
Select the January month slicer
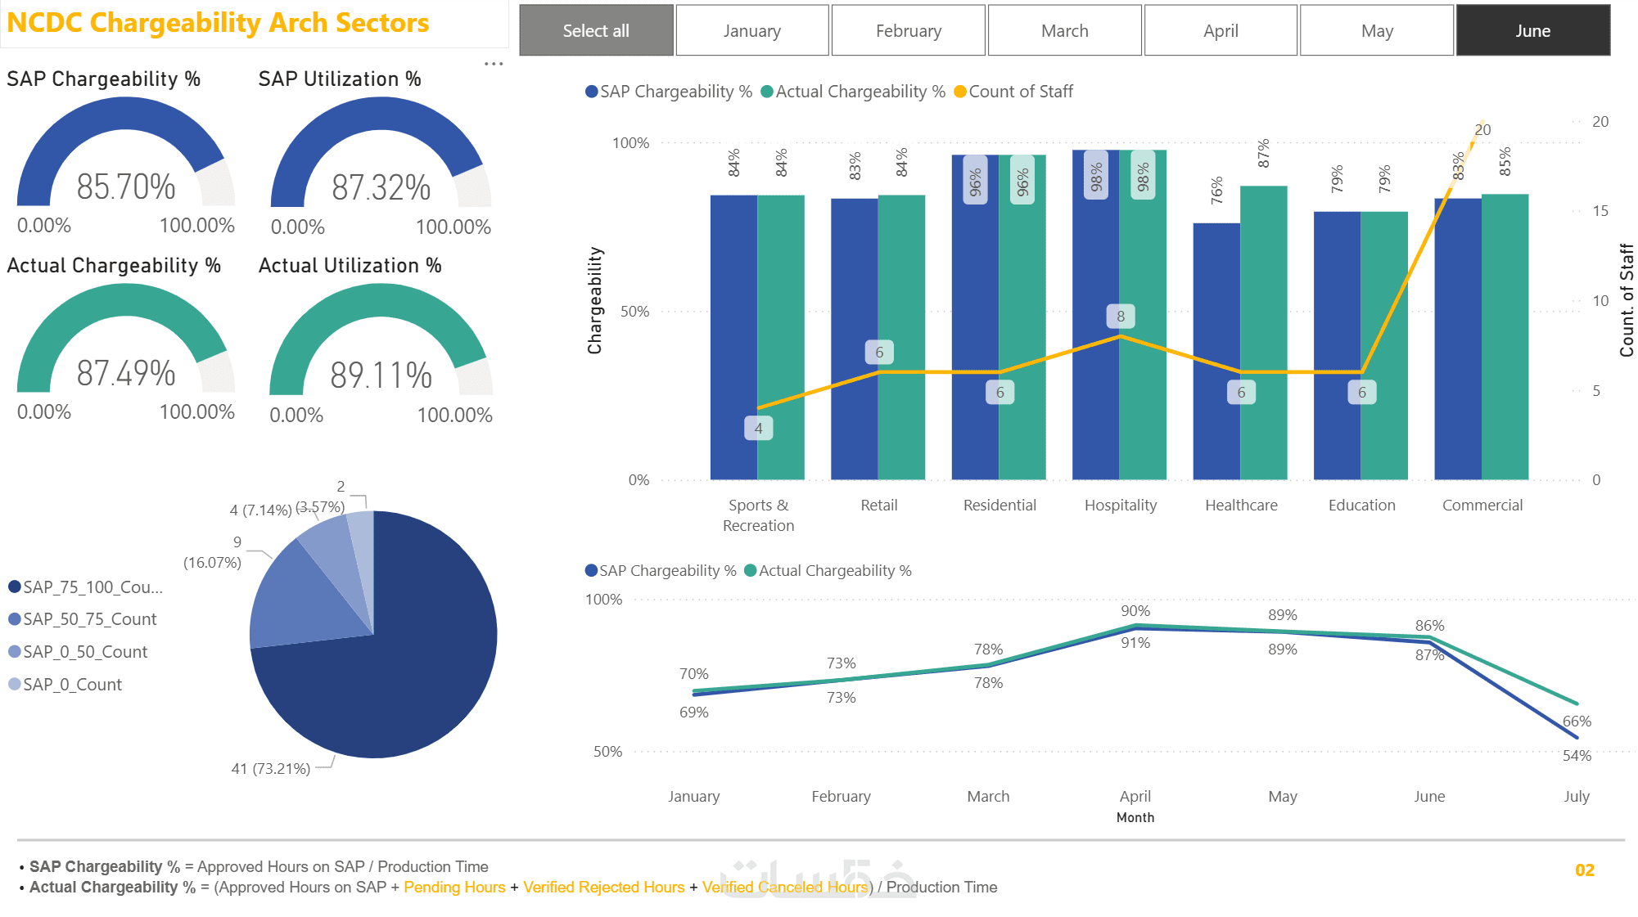[751, 31]
